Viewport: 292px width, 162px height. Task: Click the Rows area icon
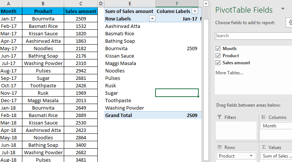(219, 148)
